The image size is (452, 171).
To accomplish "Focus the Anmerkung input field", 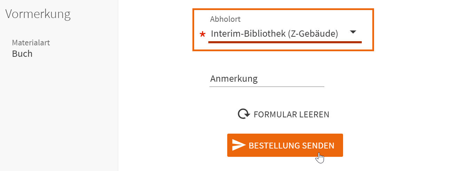I will [267, 79].
